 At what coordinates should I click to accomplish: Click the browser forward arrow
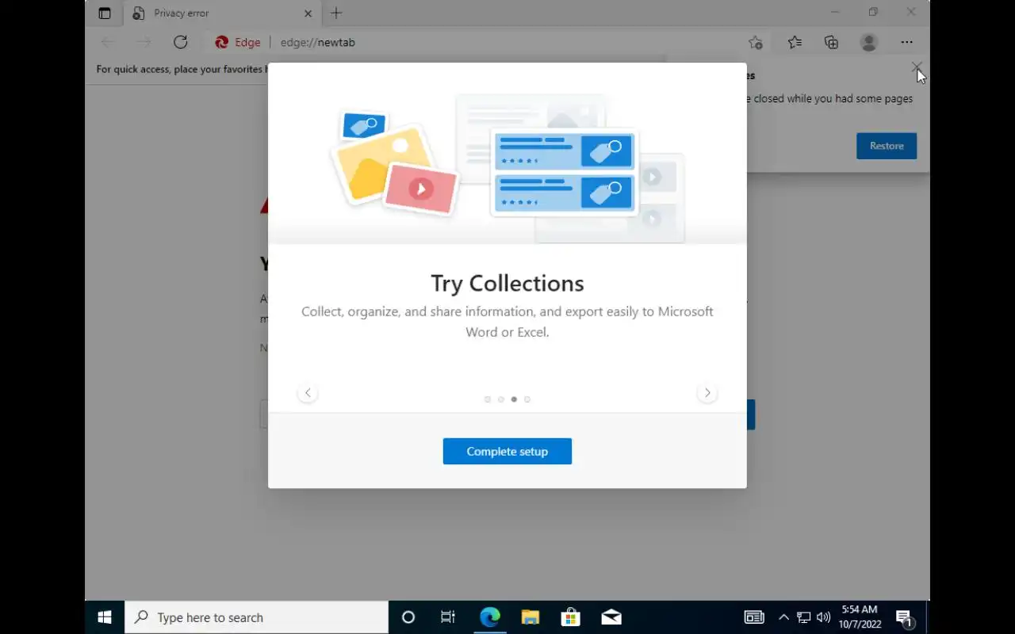click(144, 42)
